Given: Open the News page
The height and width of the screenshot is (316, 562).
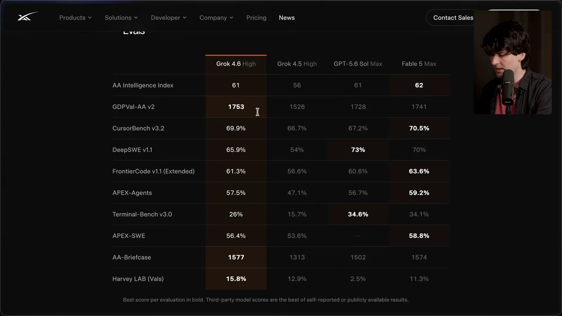Looking at the screenshot, I should pyautogui.click(x=287, y=18).
